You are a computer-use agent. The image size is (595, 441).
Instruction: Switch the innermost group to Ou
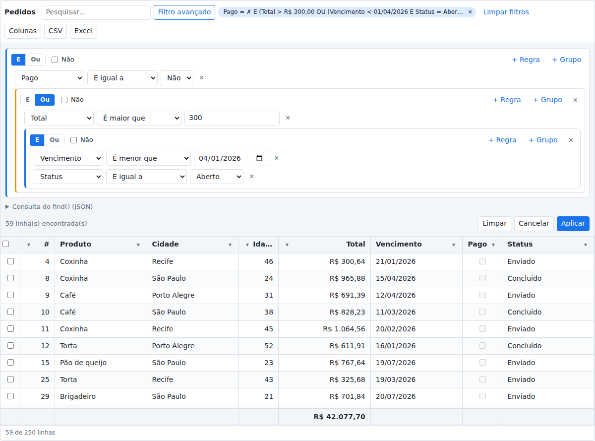(x=55, y=140)
